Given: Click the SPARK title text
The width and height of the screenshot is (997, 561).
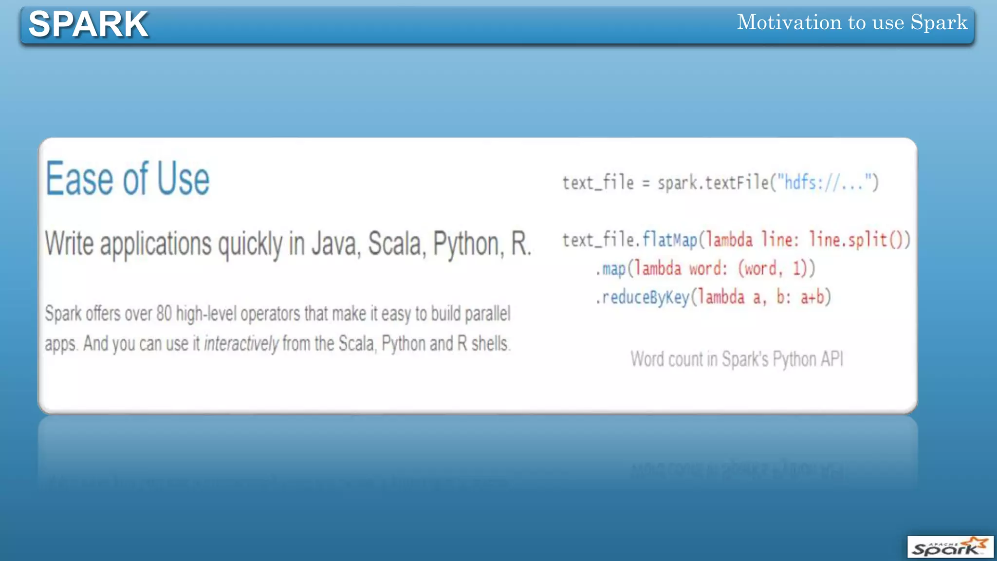Looking at the screenshot, I should point(88,24).
